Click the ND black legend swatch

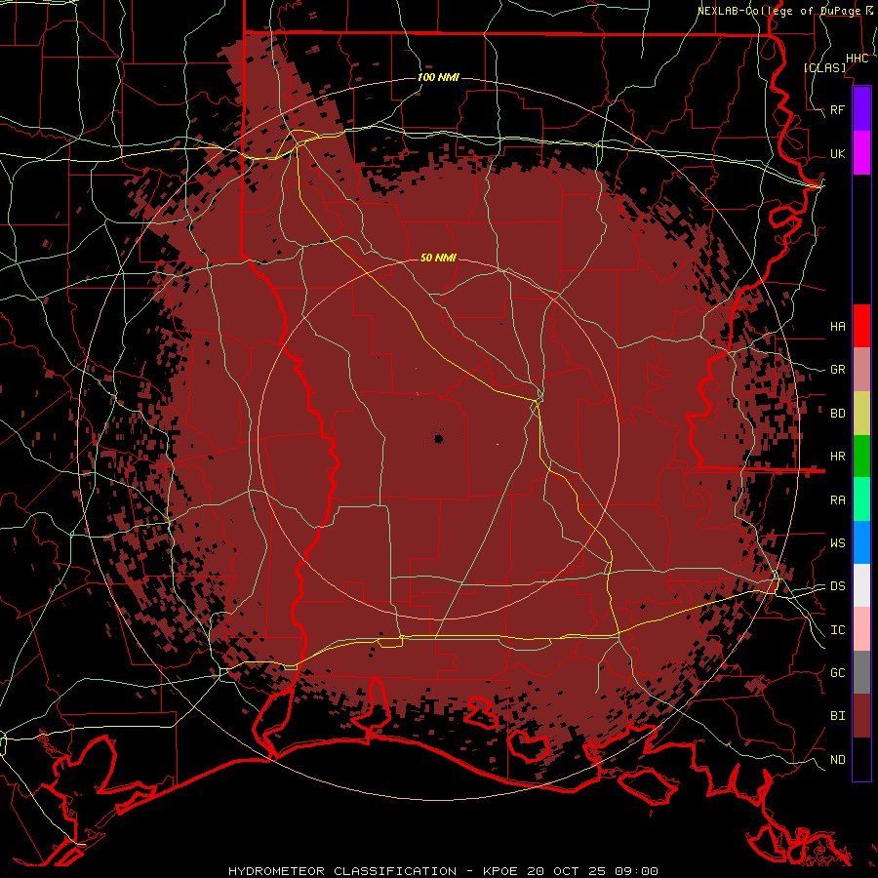(x=861, y=759)
